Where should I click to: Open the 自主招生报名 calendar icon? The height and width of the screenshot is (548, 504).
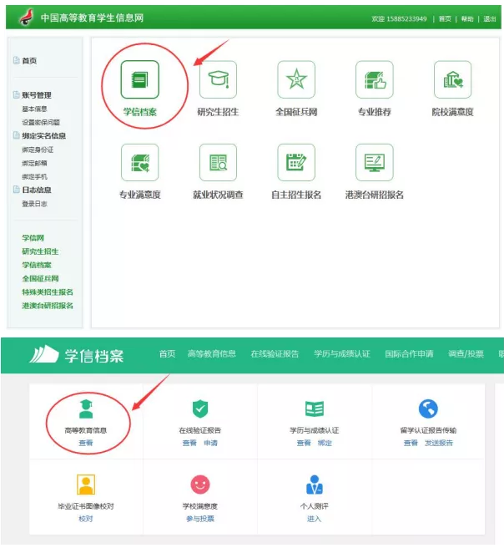pos(296,163)
